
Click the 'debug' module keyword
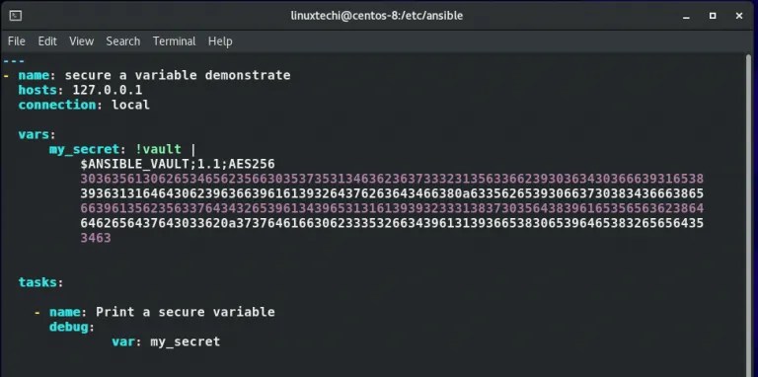pos(69,328)
